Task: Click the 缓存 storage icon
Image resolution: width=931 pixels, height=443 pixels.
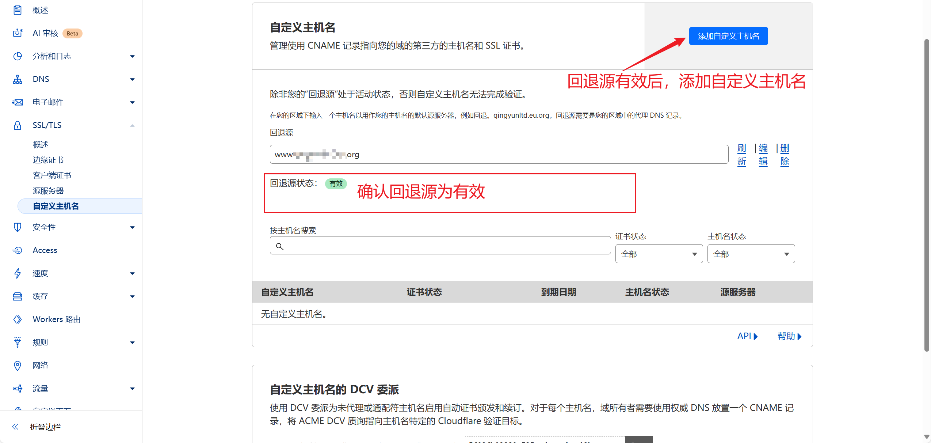Action: click(x=17, y=296)
